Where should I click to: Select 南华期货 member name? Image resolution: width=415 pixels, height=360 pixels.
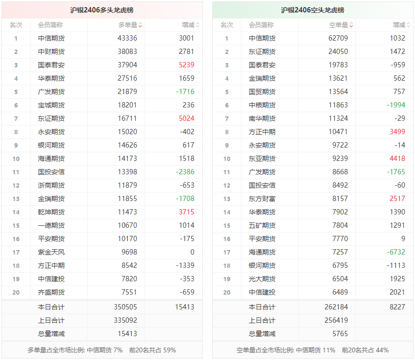click(x=262, y=118)
